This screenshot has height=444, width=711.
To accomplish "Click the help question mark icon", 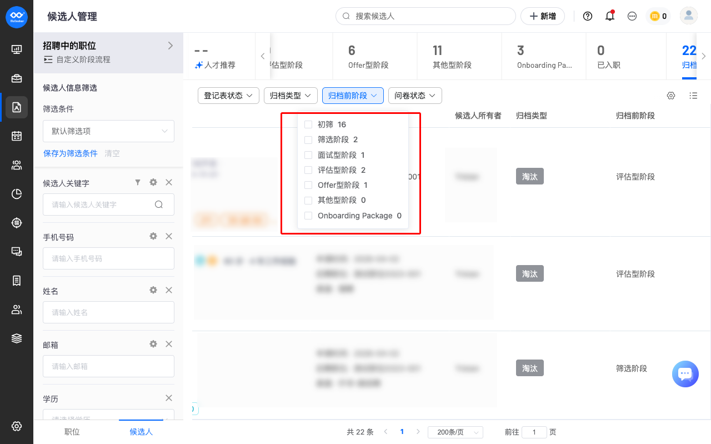I will 588,16.
